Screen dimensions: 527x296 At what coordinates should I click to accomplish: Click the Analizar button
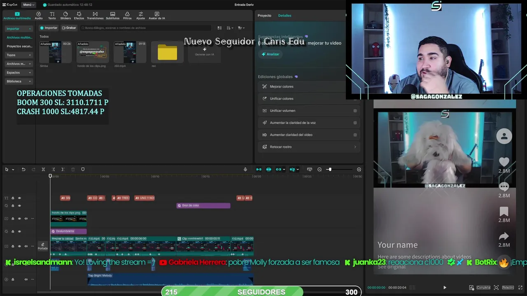point(270,54)
